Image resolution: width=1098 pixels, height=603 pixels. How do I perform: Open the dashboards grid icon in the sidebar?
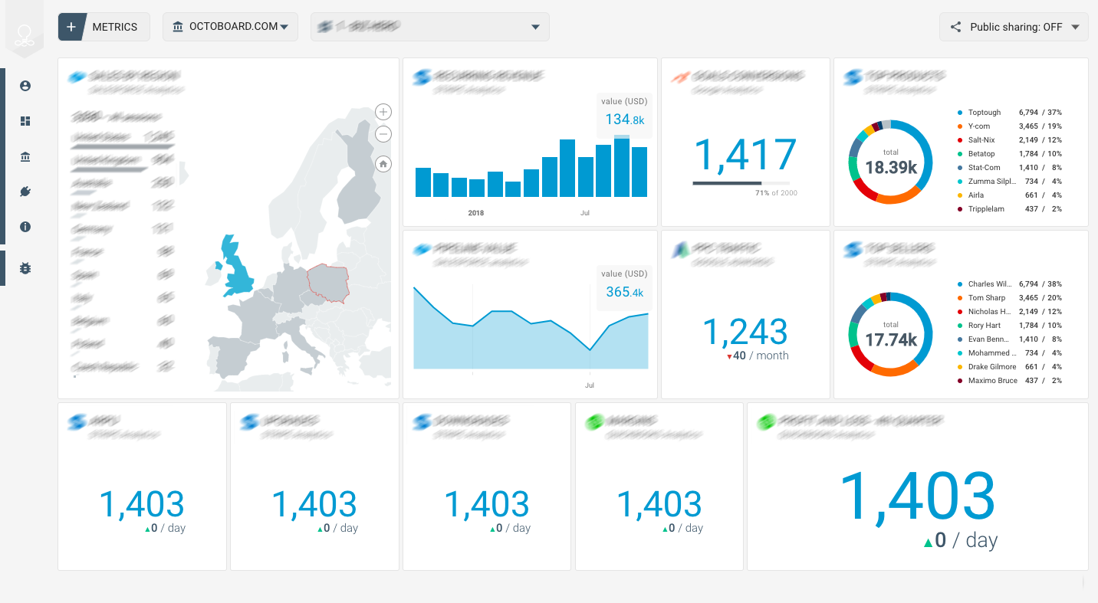tap(25, 121)
